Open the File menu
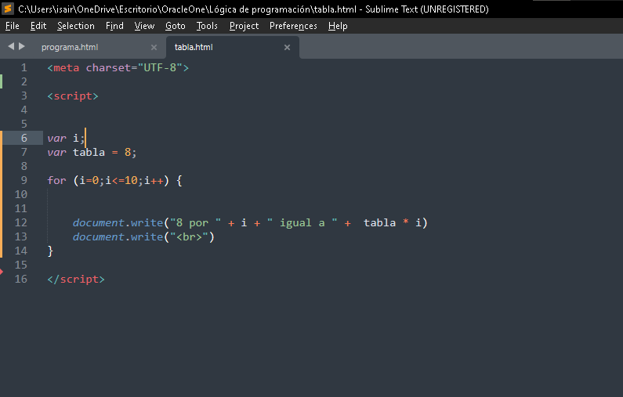623x397 pixels. (x=13, y=26)
